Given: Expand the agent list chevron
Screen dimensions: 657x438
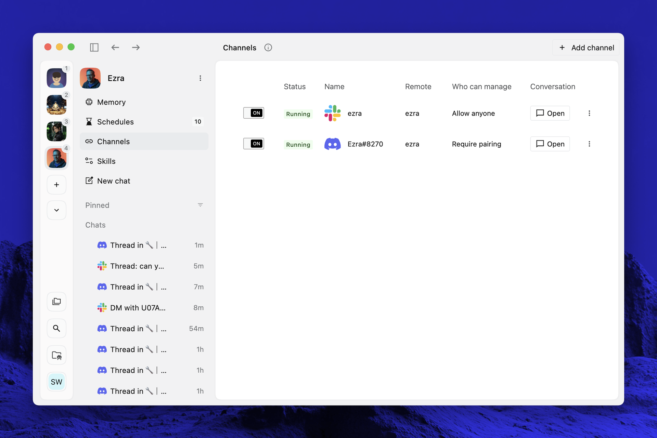Looking at the screenshot, I should tap(56, 210).
